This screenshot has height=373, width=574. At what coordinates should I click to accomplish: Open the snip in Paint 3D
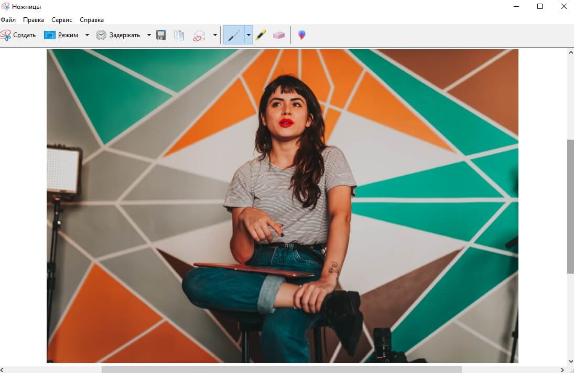click(x=301, y=35)
